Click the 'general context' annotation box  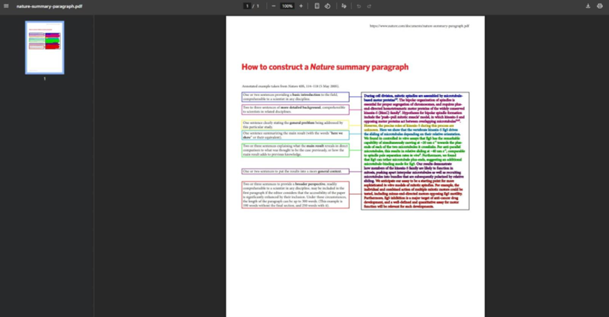[x=296, y=171]
